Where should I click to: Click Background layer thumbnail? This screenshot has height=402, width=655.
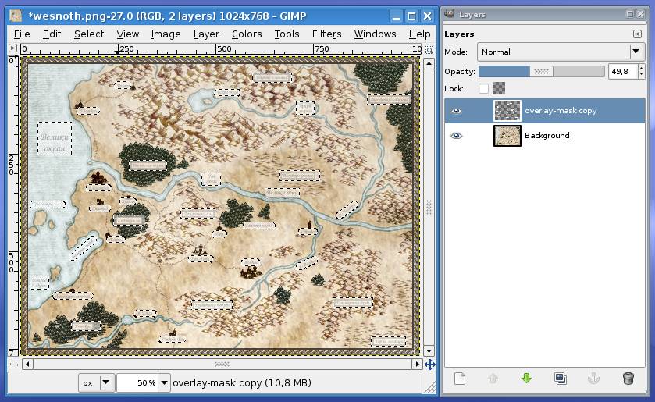click(x=507, y=135)
